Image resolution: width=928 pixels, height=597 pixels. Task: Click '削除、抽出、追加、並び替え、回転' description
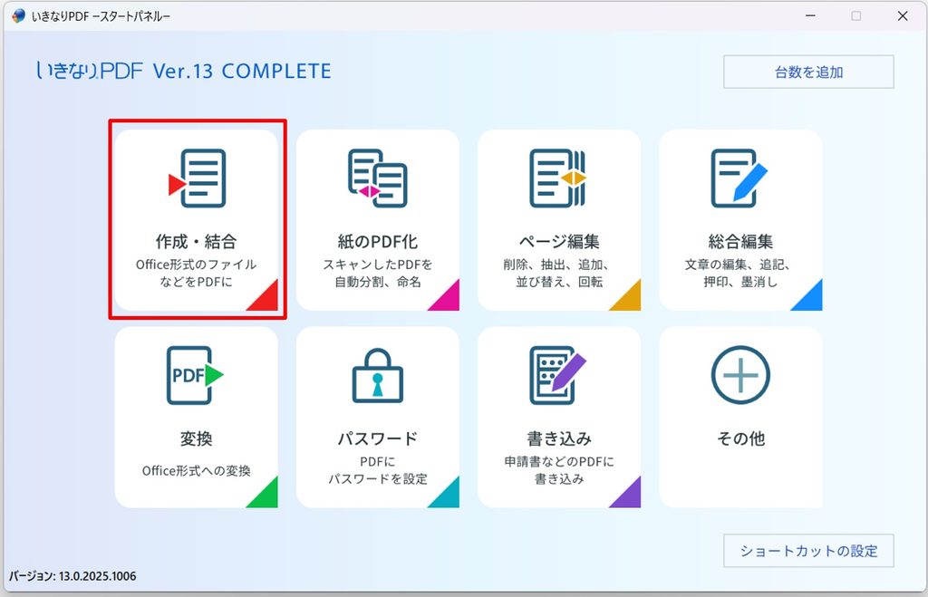559,273
